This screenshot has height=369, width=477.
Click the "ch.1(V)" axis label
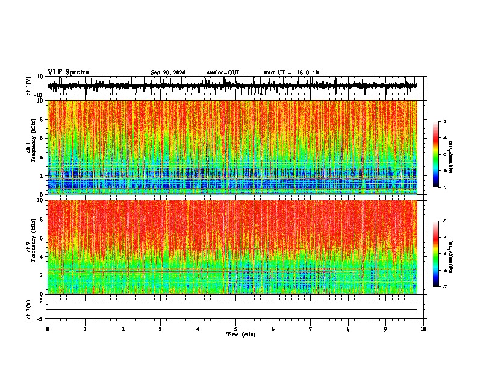pos(29,86)
